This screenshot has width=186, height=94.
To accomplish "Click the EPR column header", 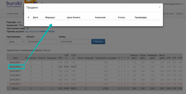I will tap(180, 58).
